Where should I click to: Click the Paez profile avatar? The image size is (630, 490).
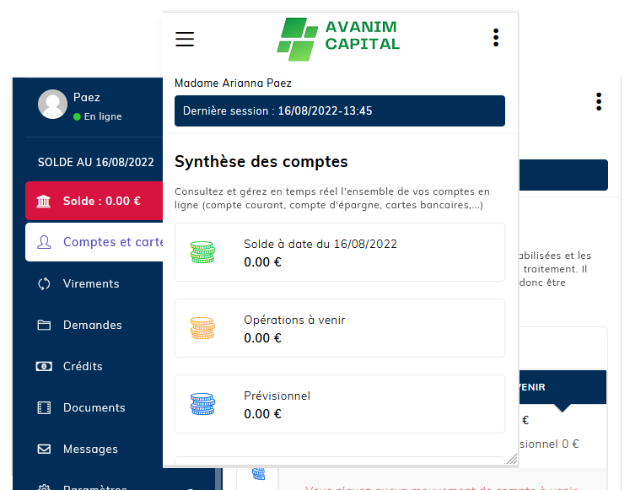(52, 104)
